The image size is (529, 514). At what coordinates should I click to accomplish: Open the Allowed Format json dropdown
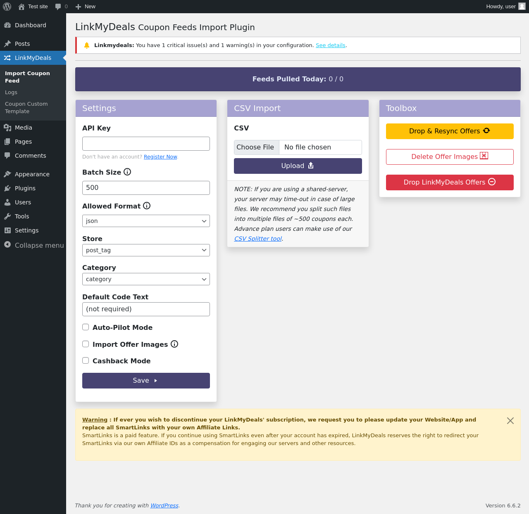[146, 221]
